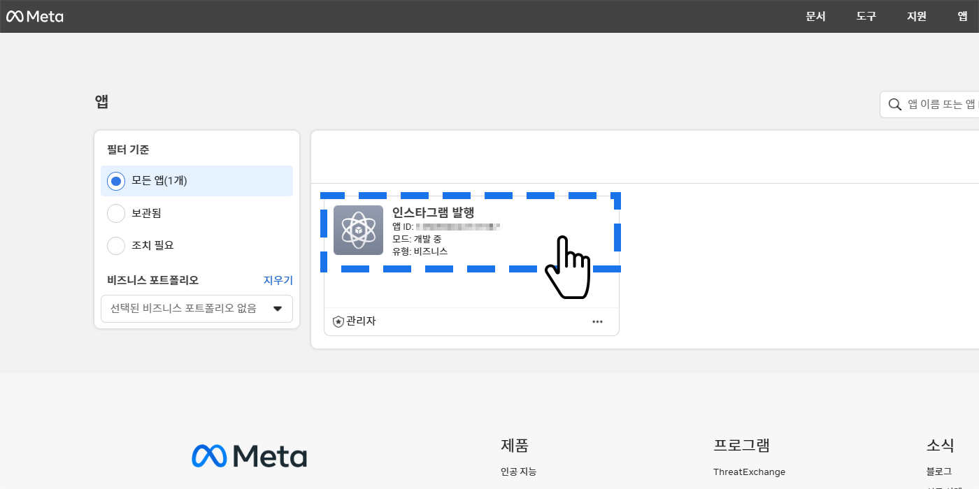Screen dimensions: 979x489
Task: Open the 앱 menu in the top bar
Action: point(963,16)
